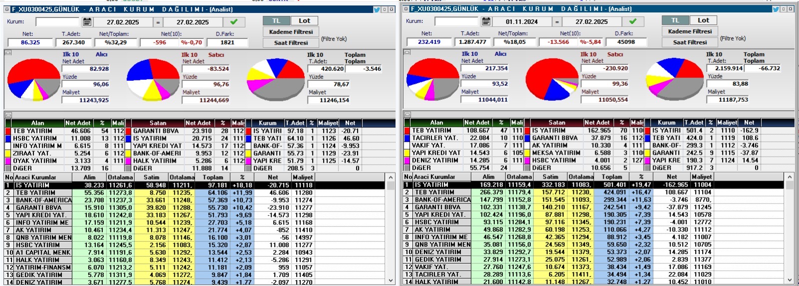Click scroll up arrow in left table
This screenshot has height=286, width=799.
point(391,178)
